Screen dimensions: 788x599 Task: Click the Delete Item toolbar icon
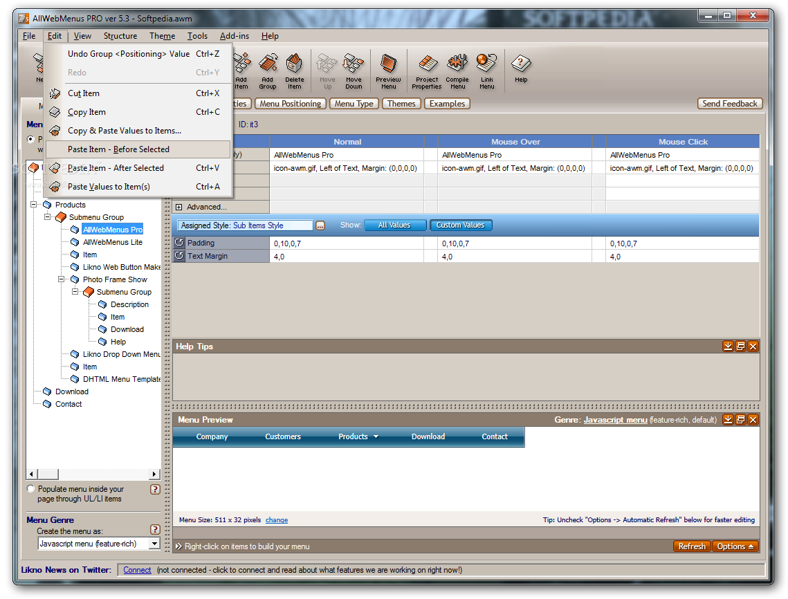pyautogui.click(x=295, y=71)
